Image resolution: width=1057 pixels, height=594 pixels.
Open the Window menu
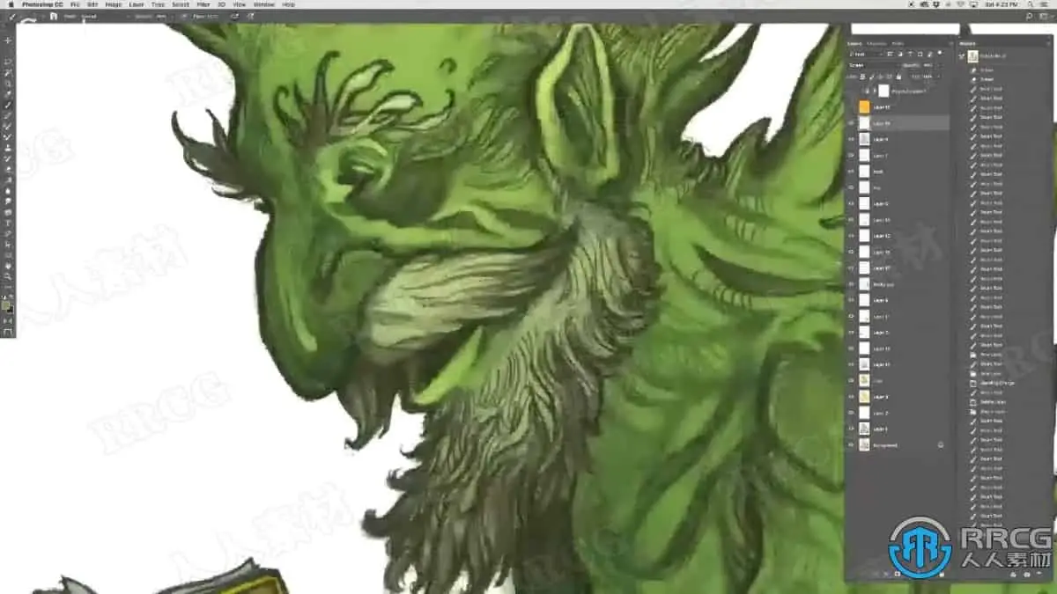(263, 4)
